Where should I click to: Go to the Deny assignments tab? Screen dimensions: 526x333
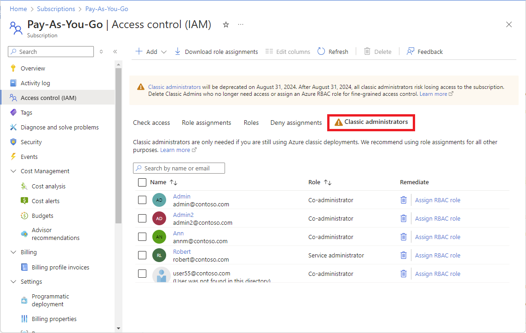tap(296, 123)
